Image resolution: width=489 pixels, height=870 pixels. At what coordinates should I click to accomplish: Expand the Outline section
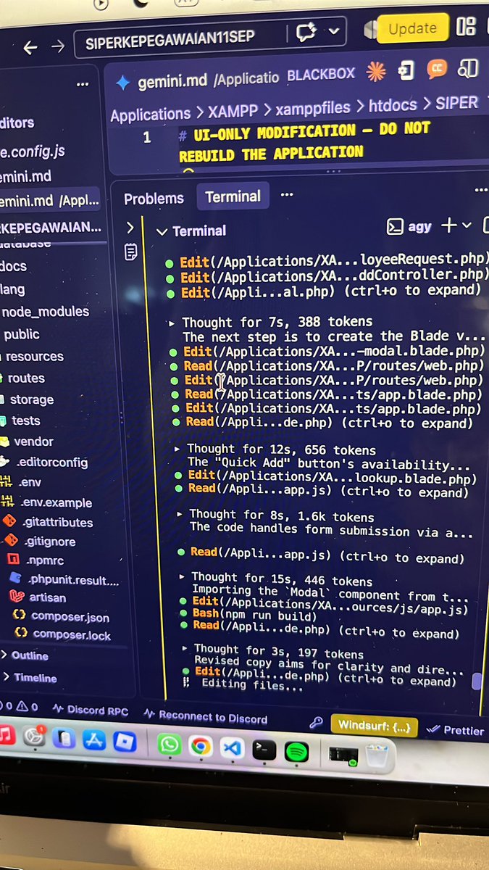(x=24, y=655)
